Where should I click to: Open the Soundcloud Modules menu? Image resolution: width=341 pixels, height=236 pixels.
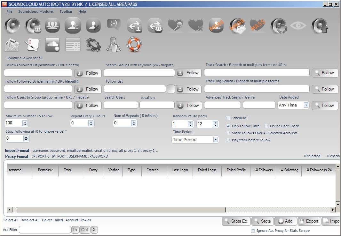pyautogui.click(x=36, y=11)
